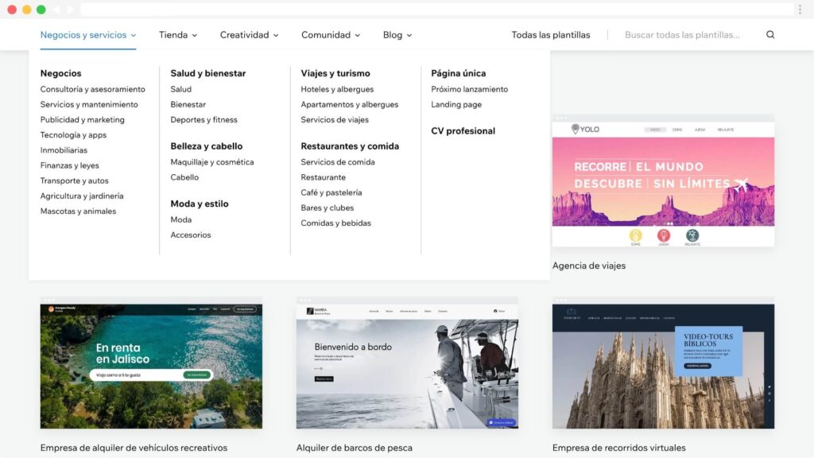Open the Alquiler de barcos de pesca thumbnail
Image resolution: width=814 pixels, height=458 pixels.
407,366
